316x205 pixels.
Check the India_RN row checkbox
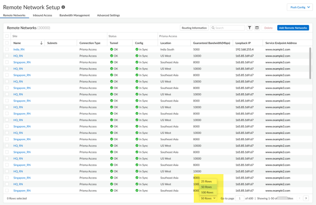point(7,49)
